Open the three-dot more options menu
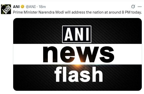 [140, 7]
